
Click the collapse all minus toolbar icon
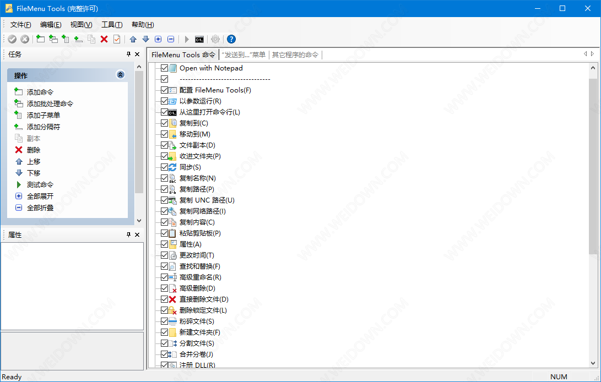[171, 39]
